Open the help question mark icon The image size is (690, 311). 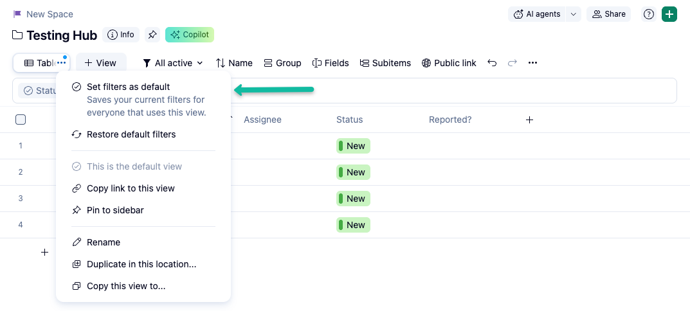click(649, 14)
